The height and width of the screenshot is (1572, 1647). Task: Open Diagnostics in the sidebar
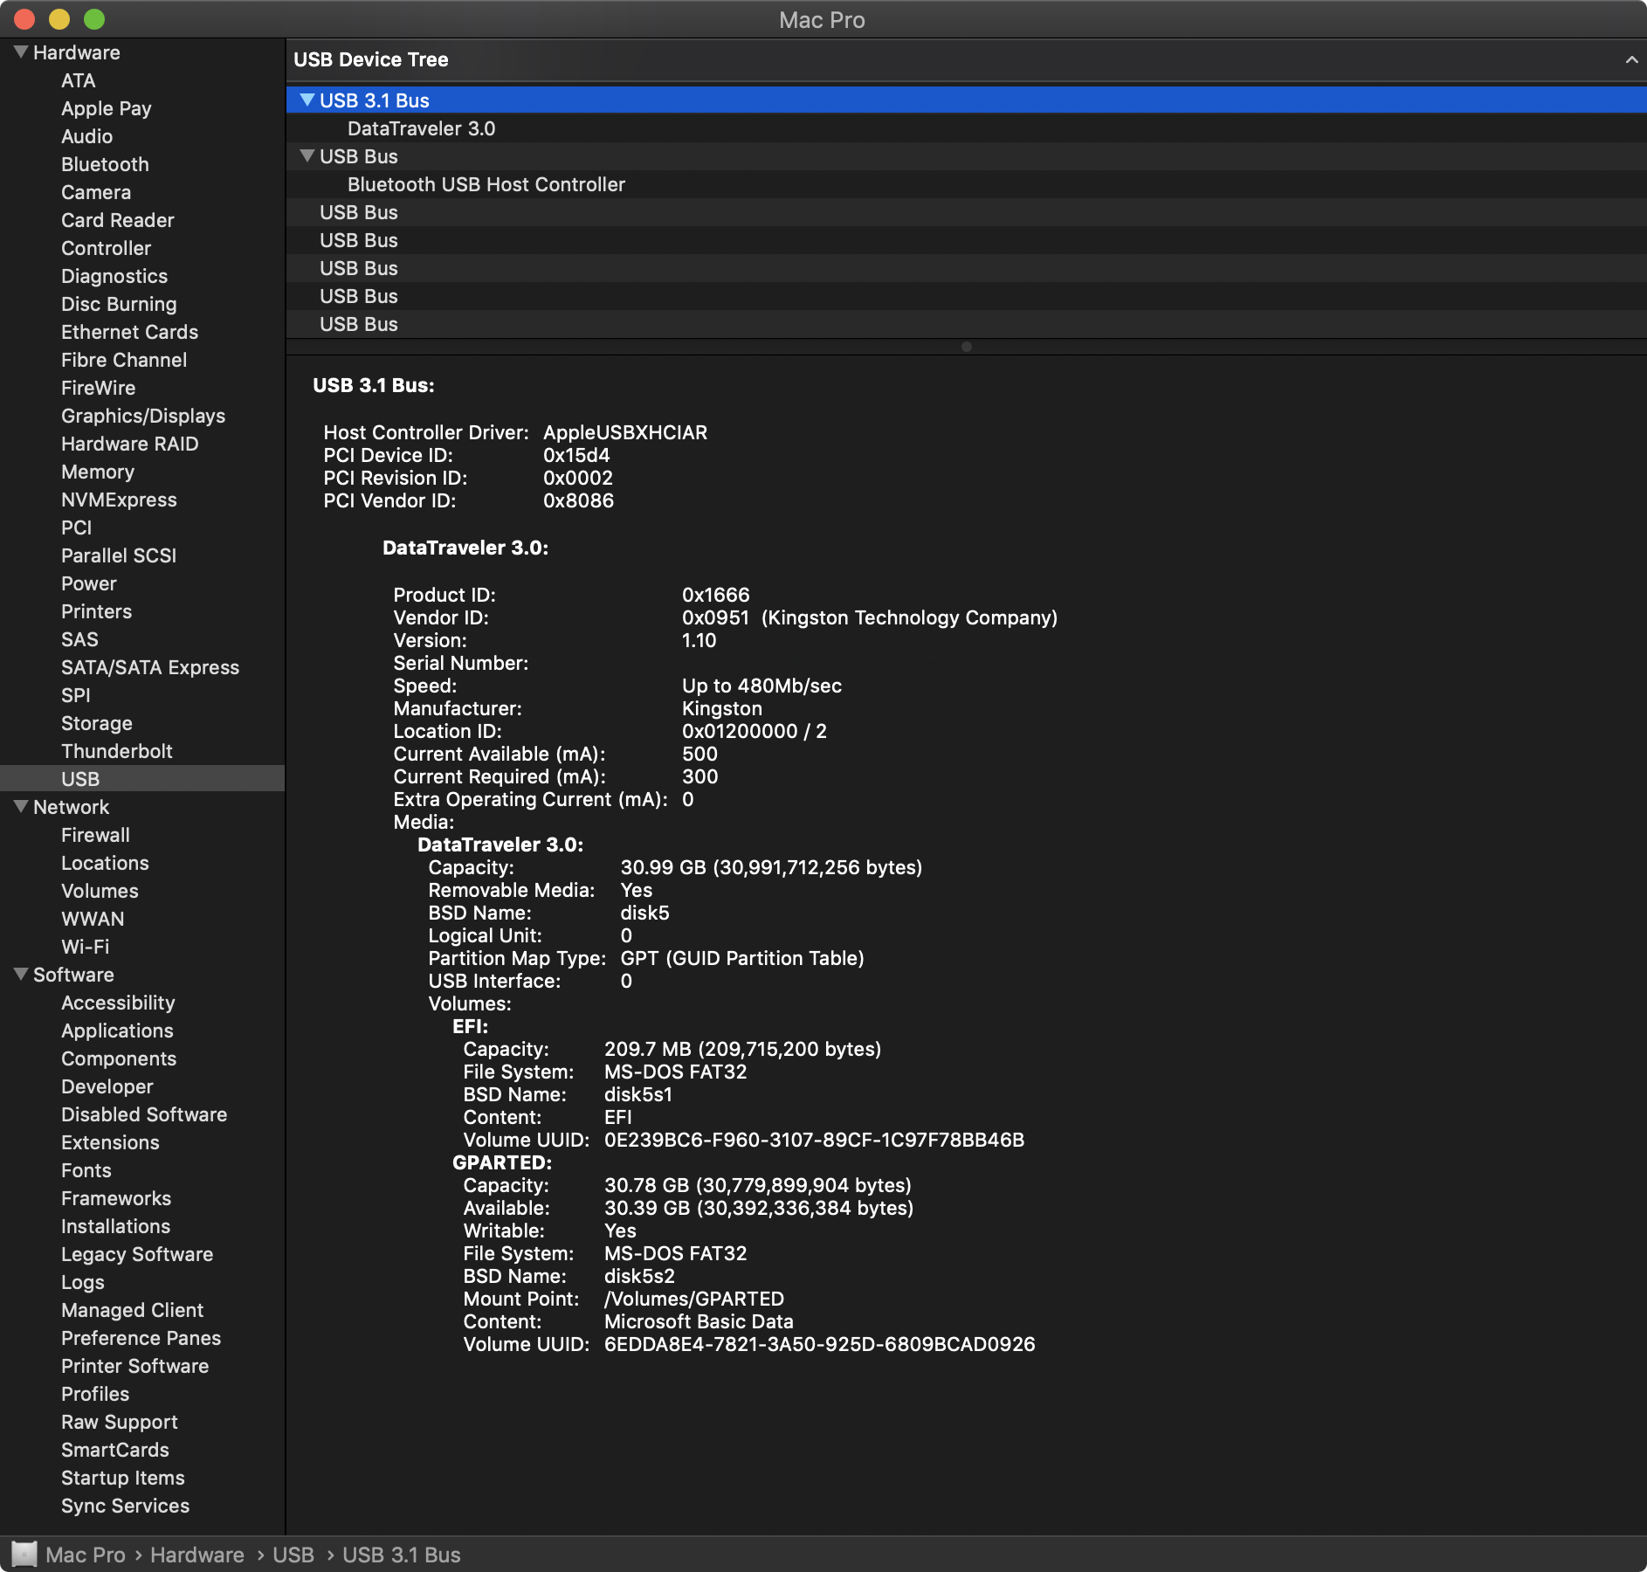(x=114, y=276)
